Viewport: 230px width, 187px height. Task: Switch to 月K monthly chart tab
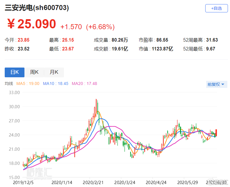(x=54, y=72)
